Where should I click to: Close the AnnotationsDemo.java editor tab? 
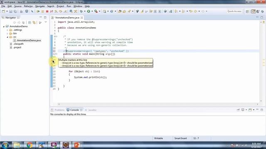point(82,17)
